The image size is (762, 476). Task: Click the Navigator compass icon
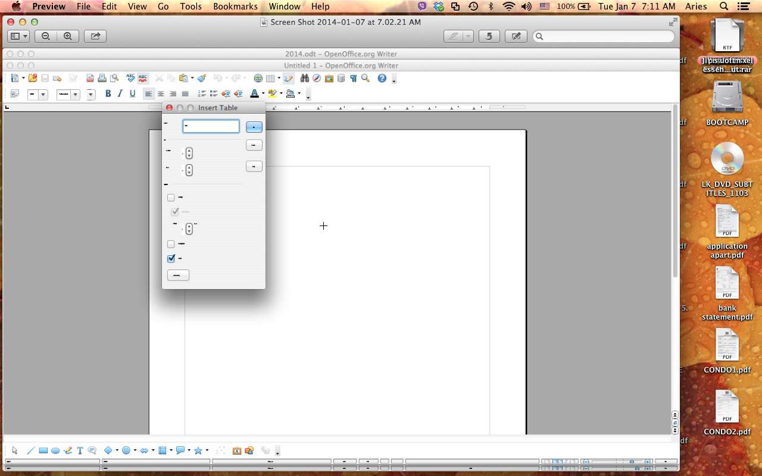[317, 78]
